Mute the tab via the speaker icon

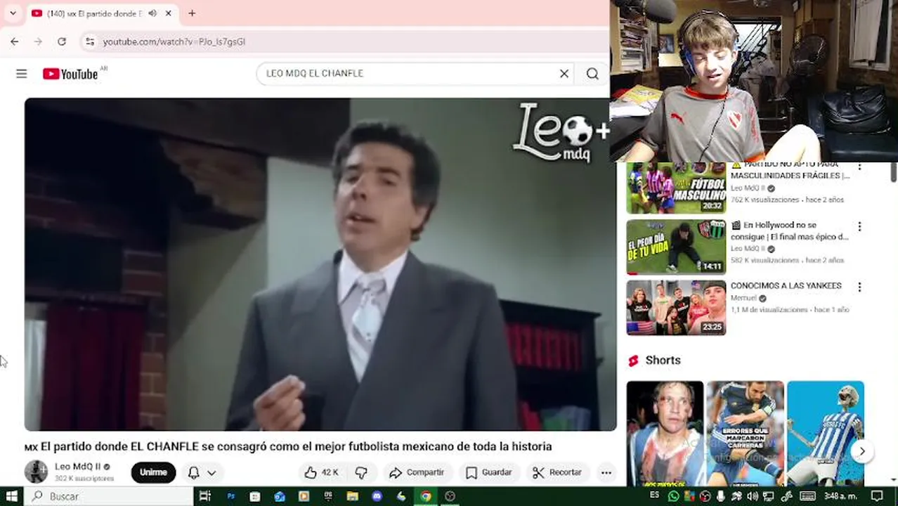(x=152, y=13)
